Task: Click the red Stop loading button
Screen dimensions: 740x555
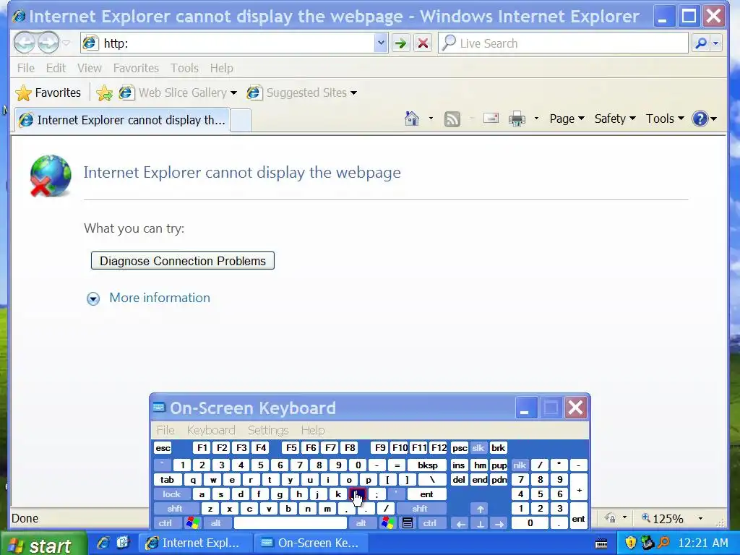Action: tap(423, 43)
